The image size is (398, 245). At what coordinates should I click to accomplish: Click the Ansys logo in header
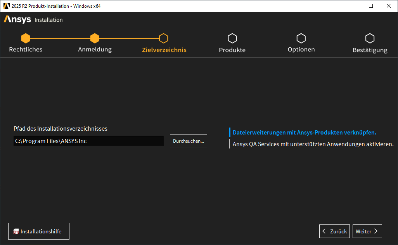click(x=17, y=19)
